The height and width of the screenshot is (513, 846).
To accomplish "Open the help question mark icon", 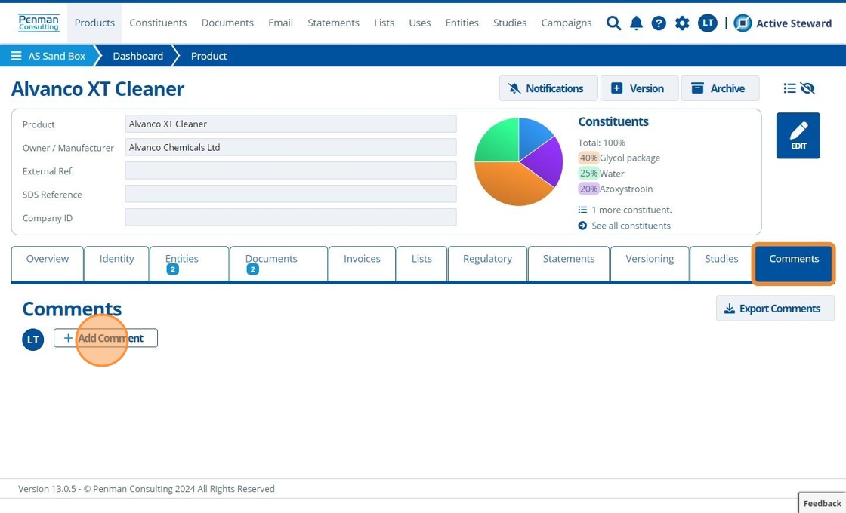I will tap(658, 23).
